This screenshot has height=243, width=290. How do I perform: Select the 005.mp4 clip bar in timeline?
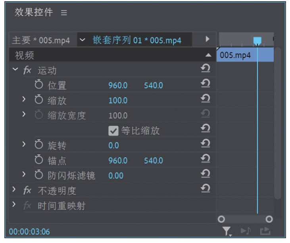pos(245,55)
